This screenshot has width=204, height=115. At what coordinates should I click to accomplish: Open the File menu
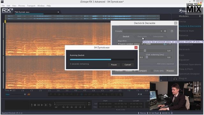tap(3, 6)
